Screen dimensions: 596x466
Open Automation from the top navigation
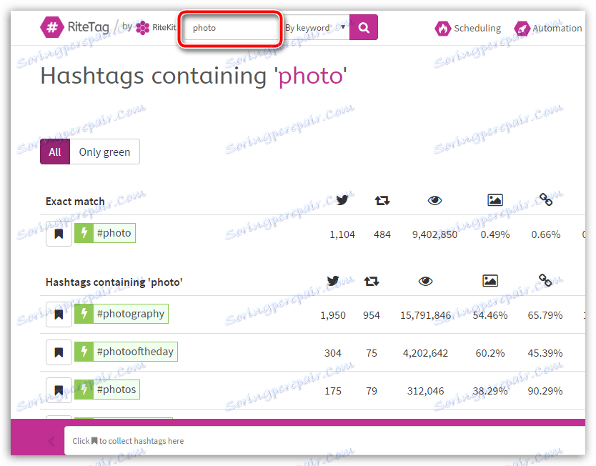[547, 28]
